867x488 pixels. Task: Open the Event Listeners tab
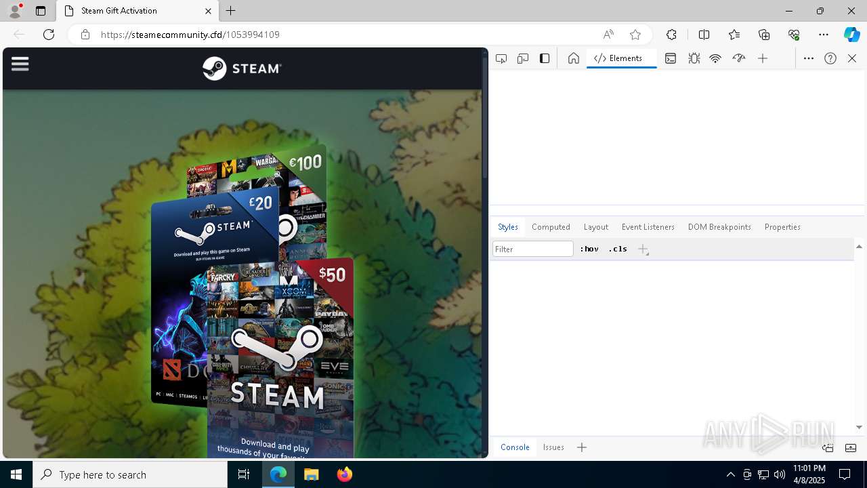[648, 227]
